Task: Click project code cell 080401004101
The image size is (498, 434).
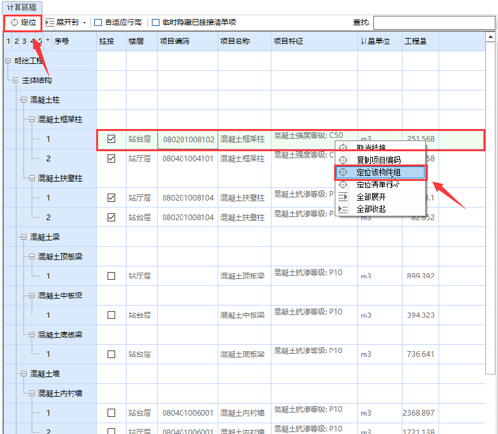Action: point(188,158)
